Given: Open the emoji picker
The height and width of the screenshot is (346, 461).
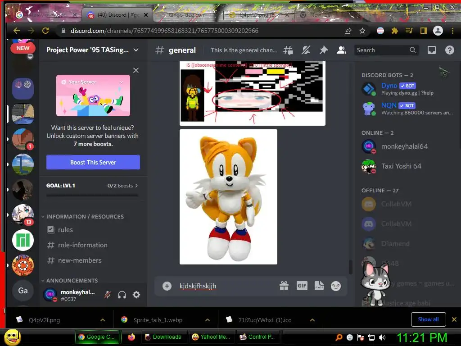Looking at the screenshot, I should (336, 286).
